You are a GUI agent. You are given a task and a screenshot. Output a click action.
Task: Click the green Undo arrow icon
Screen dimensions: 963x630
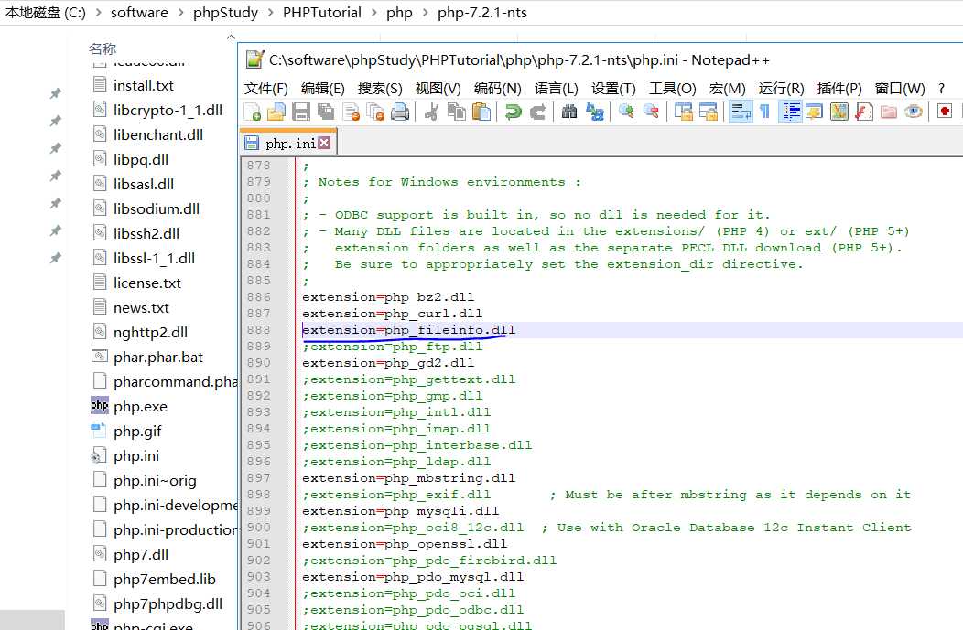point(513,112)
